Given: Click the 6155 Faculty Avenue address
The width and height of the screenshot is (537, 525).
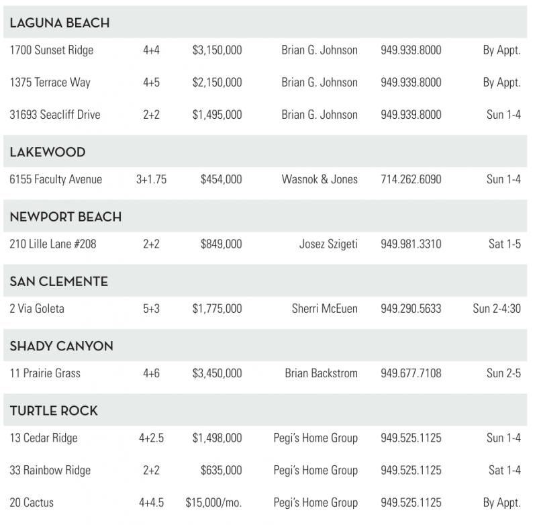Looking at the screenshot, I should pyautogui.click(x=56, y=179).
